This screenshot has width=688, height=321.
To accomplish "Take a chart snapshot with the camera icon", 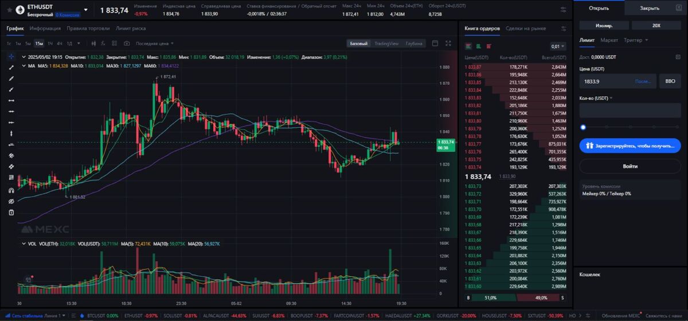I will 127,43.
